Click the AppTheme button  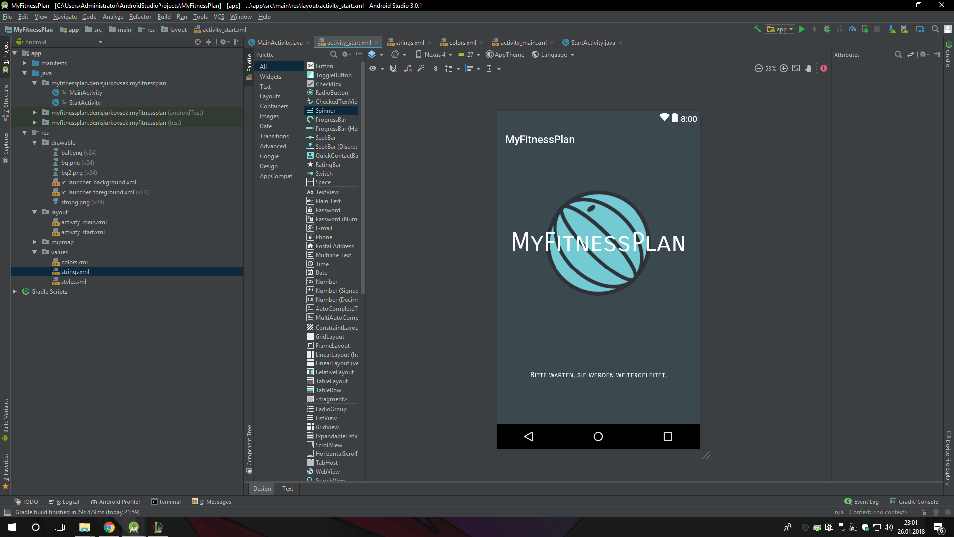pos(505,55)
